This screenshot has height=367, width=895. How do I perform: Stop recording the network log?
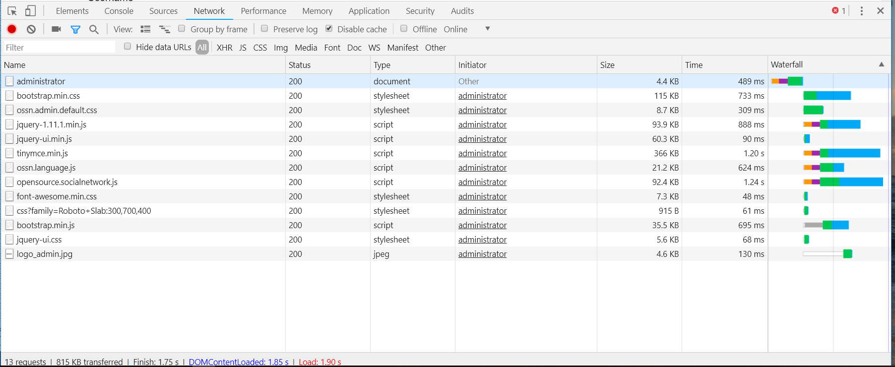(x=12, y=29)
